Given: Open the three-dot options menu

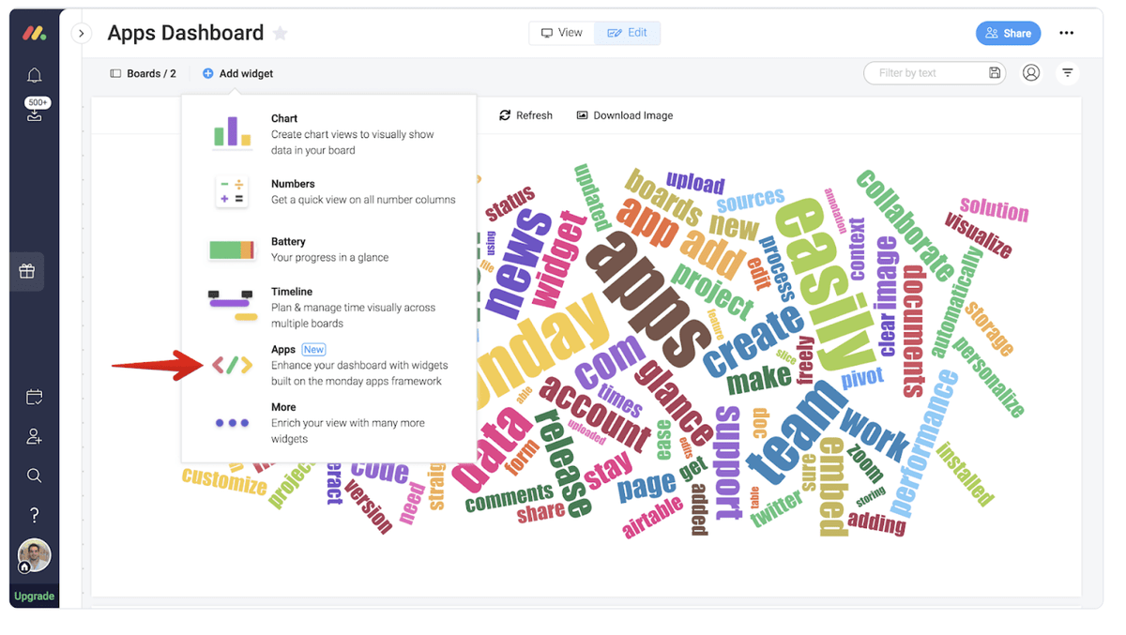Looking at the screenshot, I should [x=1066, y=33].
